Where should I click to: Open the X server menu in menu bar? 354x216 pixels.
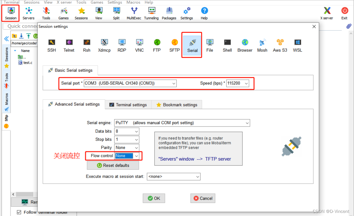pos(64,2)
